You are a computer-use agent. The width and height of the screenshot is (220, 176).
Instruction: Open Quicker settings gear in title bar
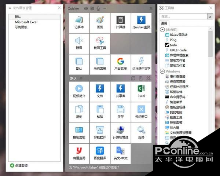(86, 8)
